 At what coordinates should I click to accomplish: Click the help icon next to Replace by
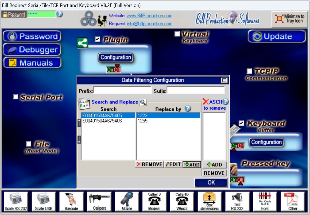point(188,109)
